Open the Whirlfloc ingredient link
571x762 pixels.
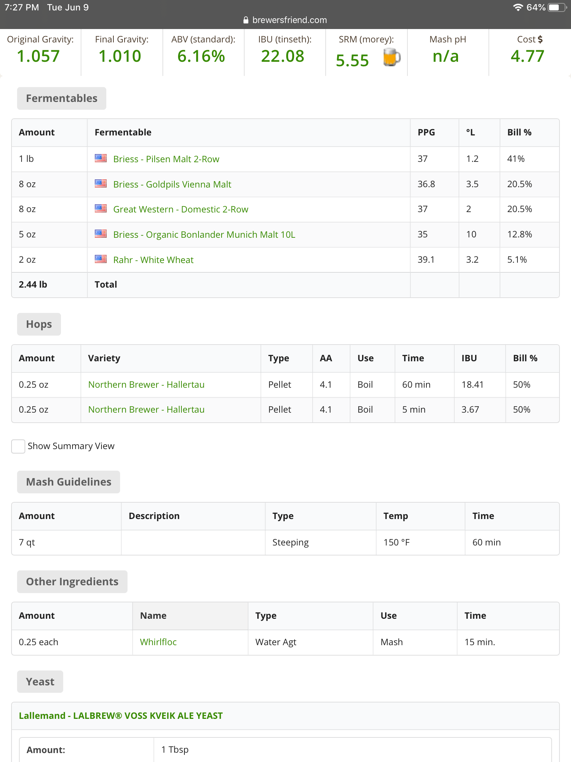click(158, 642)
